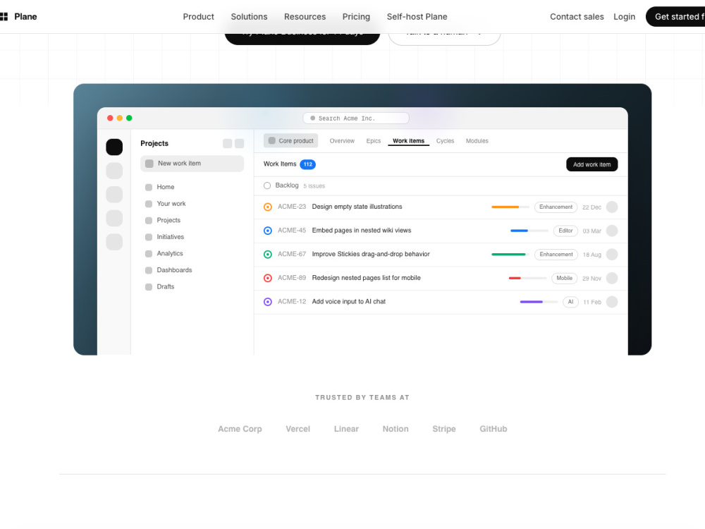This screenshot has width=705, height=529.
Task: Click the Mobile label on ACME-89
Action: click(564, 279)
